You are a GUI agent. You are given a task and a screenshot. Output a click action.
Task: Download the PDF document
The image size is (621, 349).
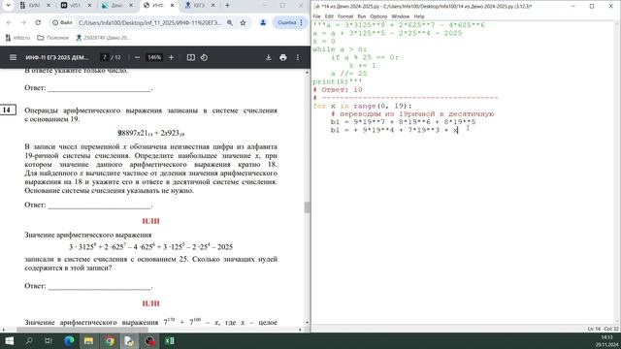[x=268, y=57]
